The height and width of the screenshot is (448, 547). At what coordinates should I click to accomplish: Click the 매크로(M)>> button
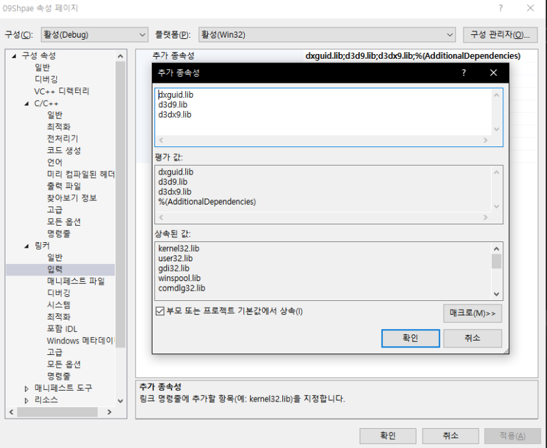(x=472, y=313)
